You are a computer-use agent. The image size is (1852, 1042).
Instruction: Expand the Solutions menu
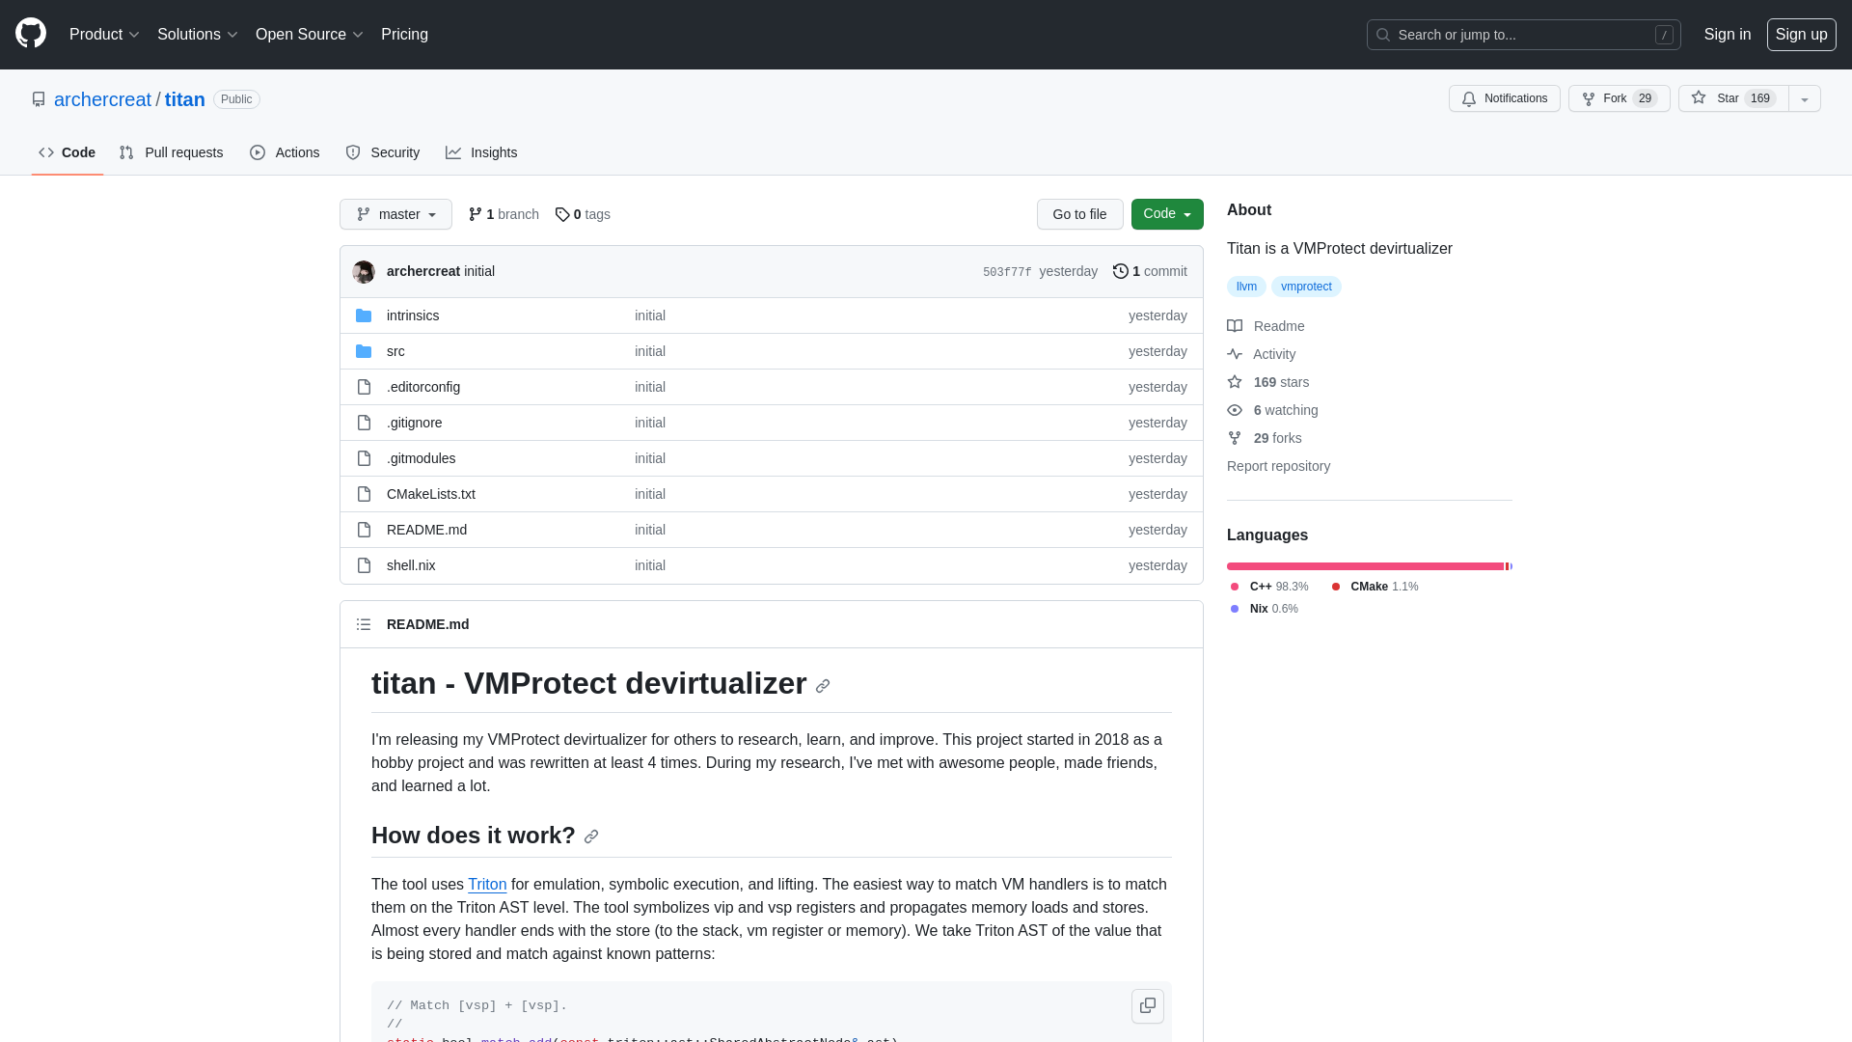pos(198,35)
